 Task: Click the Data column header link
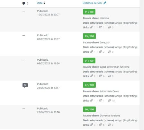click(40, 3)
